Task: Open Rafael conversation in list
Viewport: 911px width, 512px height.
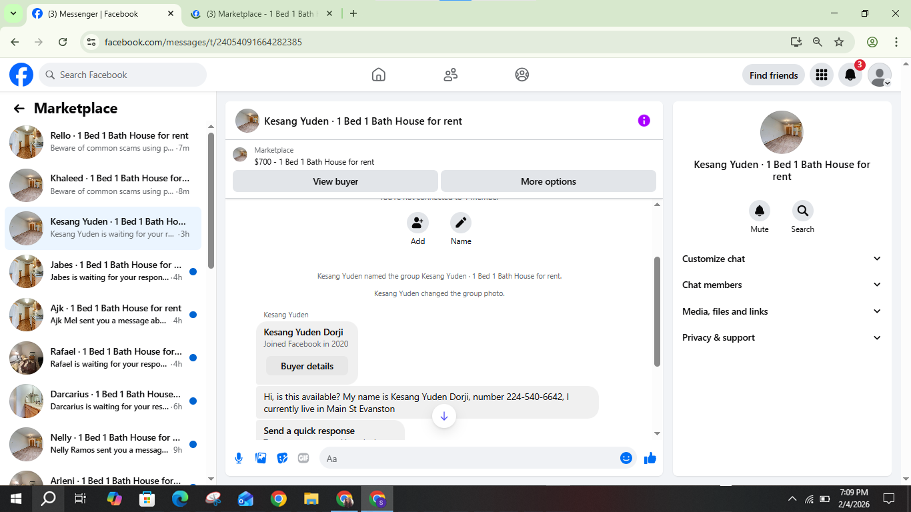Action: pyautogui.click(x=103, y=357)
